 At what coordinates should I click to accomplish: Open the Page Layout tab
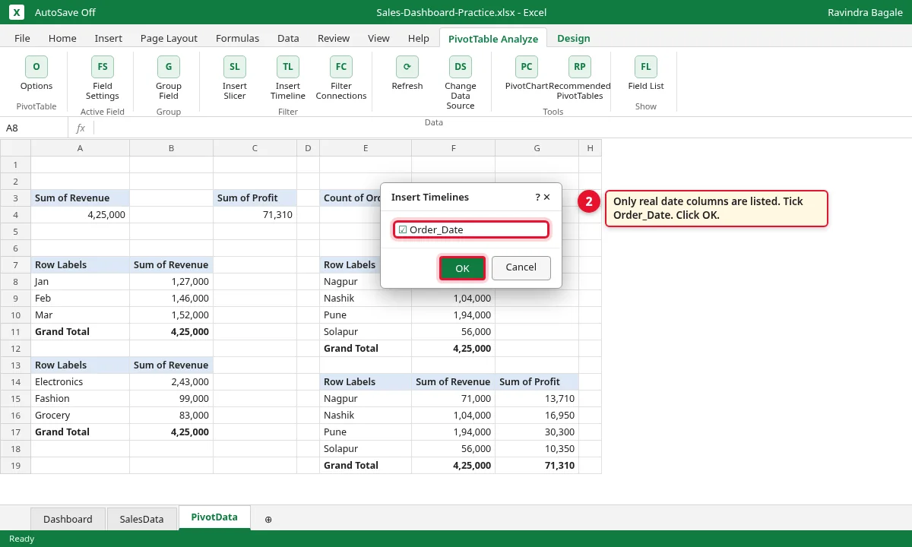pos(169,38)
